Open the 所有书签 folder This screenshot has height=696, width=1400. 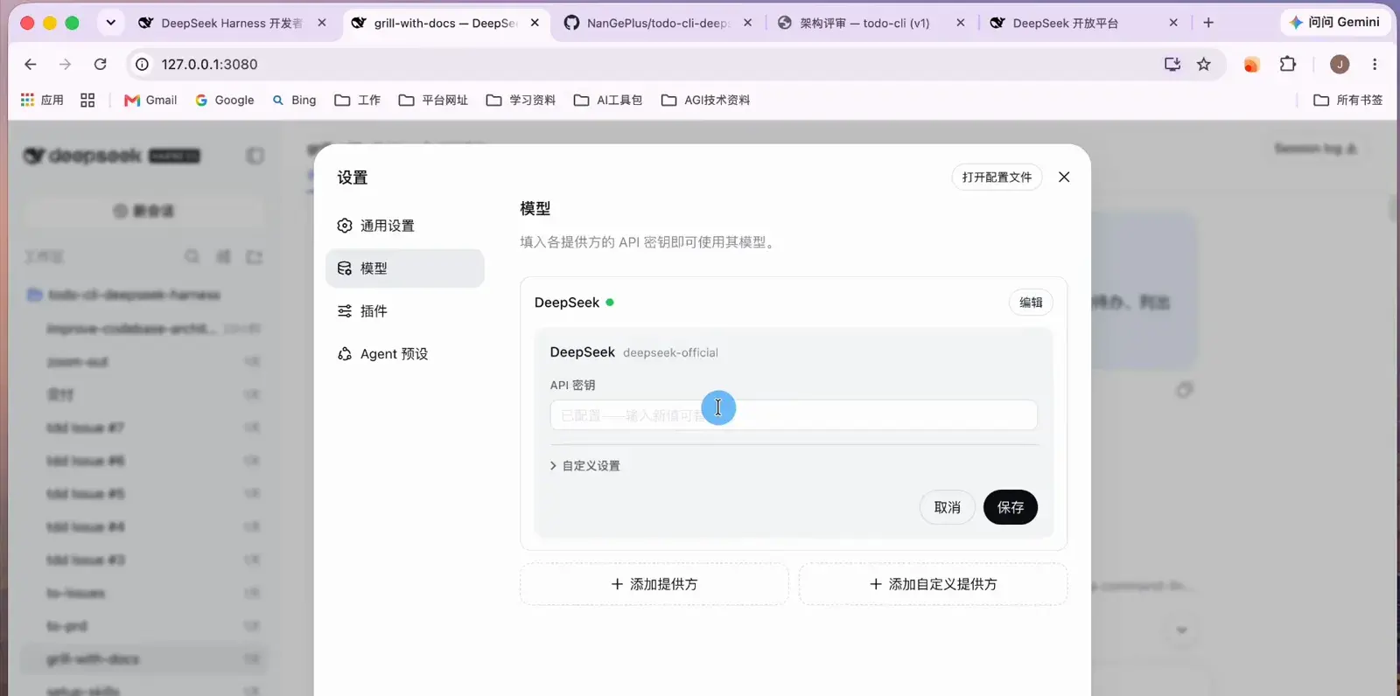tap(1348, 101)
